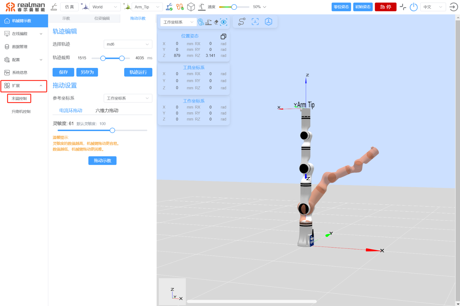This screenshot has width=460, height=306.
Task: Open the 工作坐标系 dropdown in viewer toolbar
Action: click(178, 22)
